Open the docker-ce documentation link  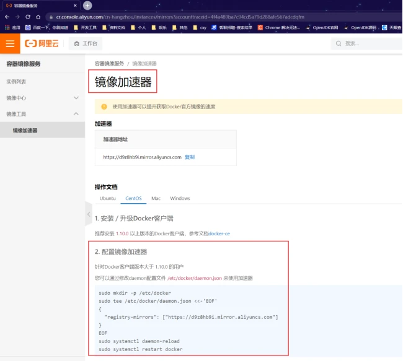[x=219, y=233]
